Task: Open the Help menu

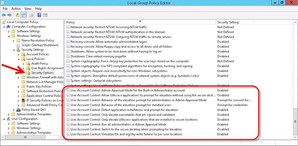Action: point(38,9)
